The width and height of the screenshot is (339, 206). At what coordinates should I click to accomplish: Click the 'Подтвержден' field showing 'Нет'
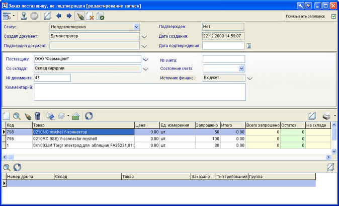point(223,27)
